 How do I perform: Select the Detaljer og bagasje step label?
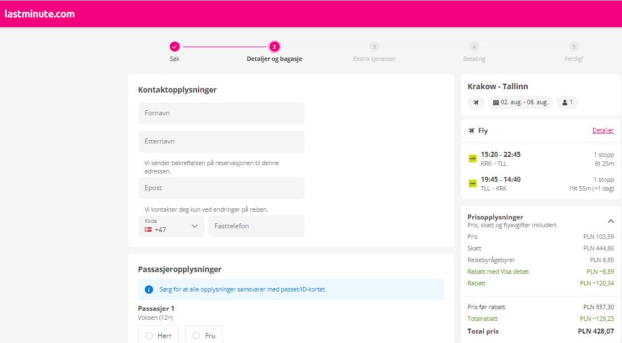coord(275,59)
